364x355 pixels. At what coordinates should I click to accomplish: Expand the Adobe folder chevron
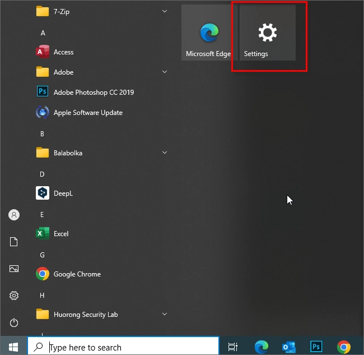click(x=165, y=72)
